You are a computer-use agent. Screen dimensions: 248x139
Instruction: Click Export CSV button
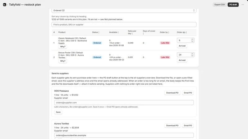pyautogui.click(x=219, y=5)
